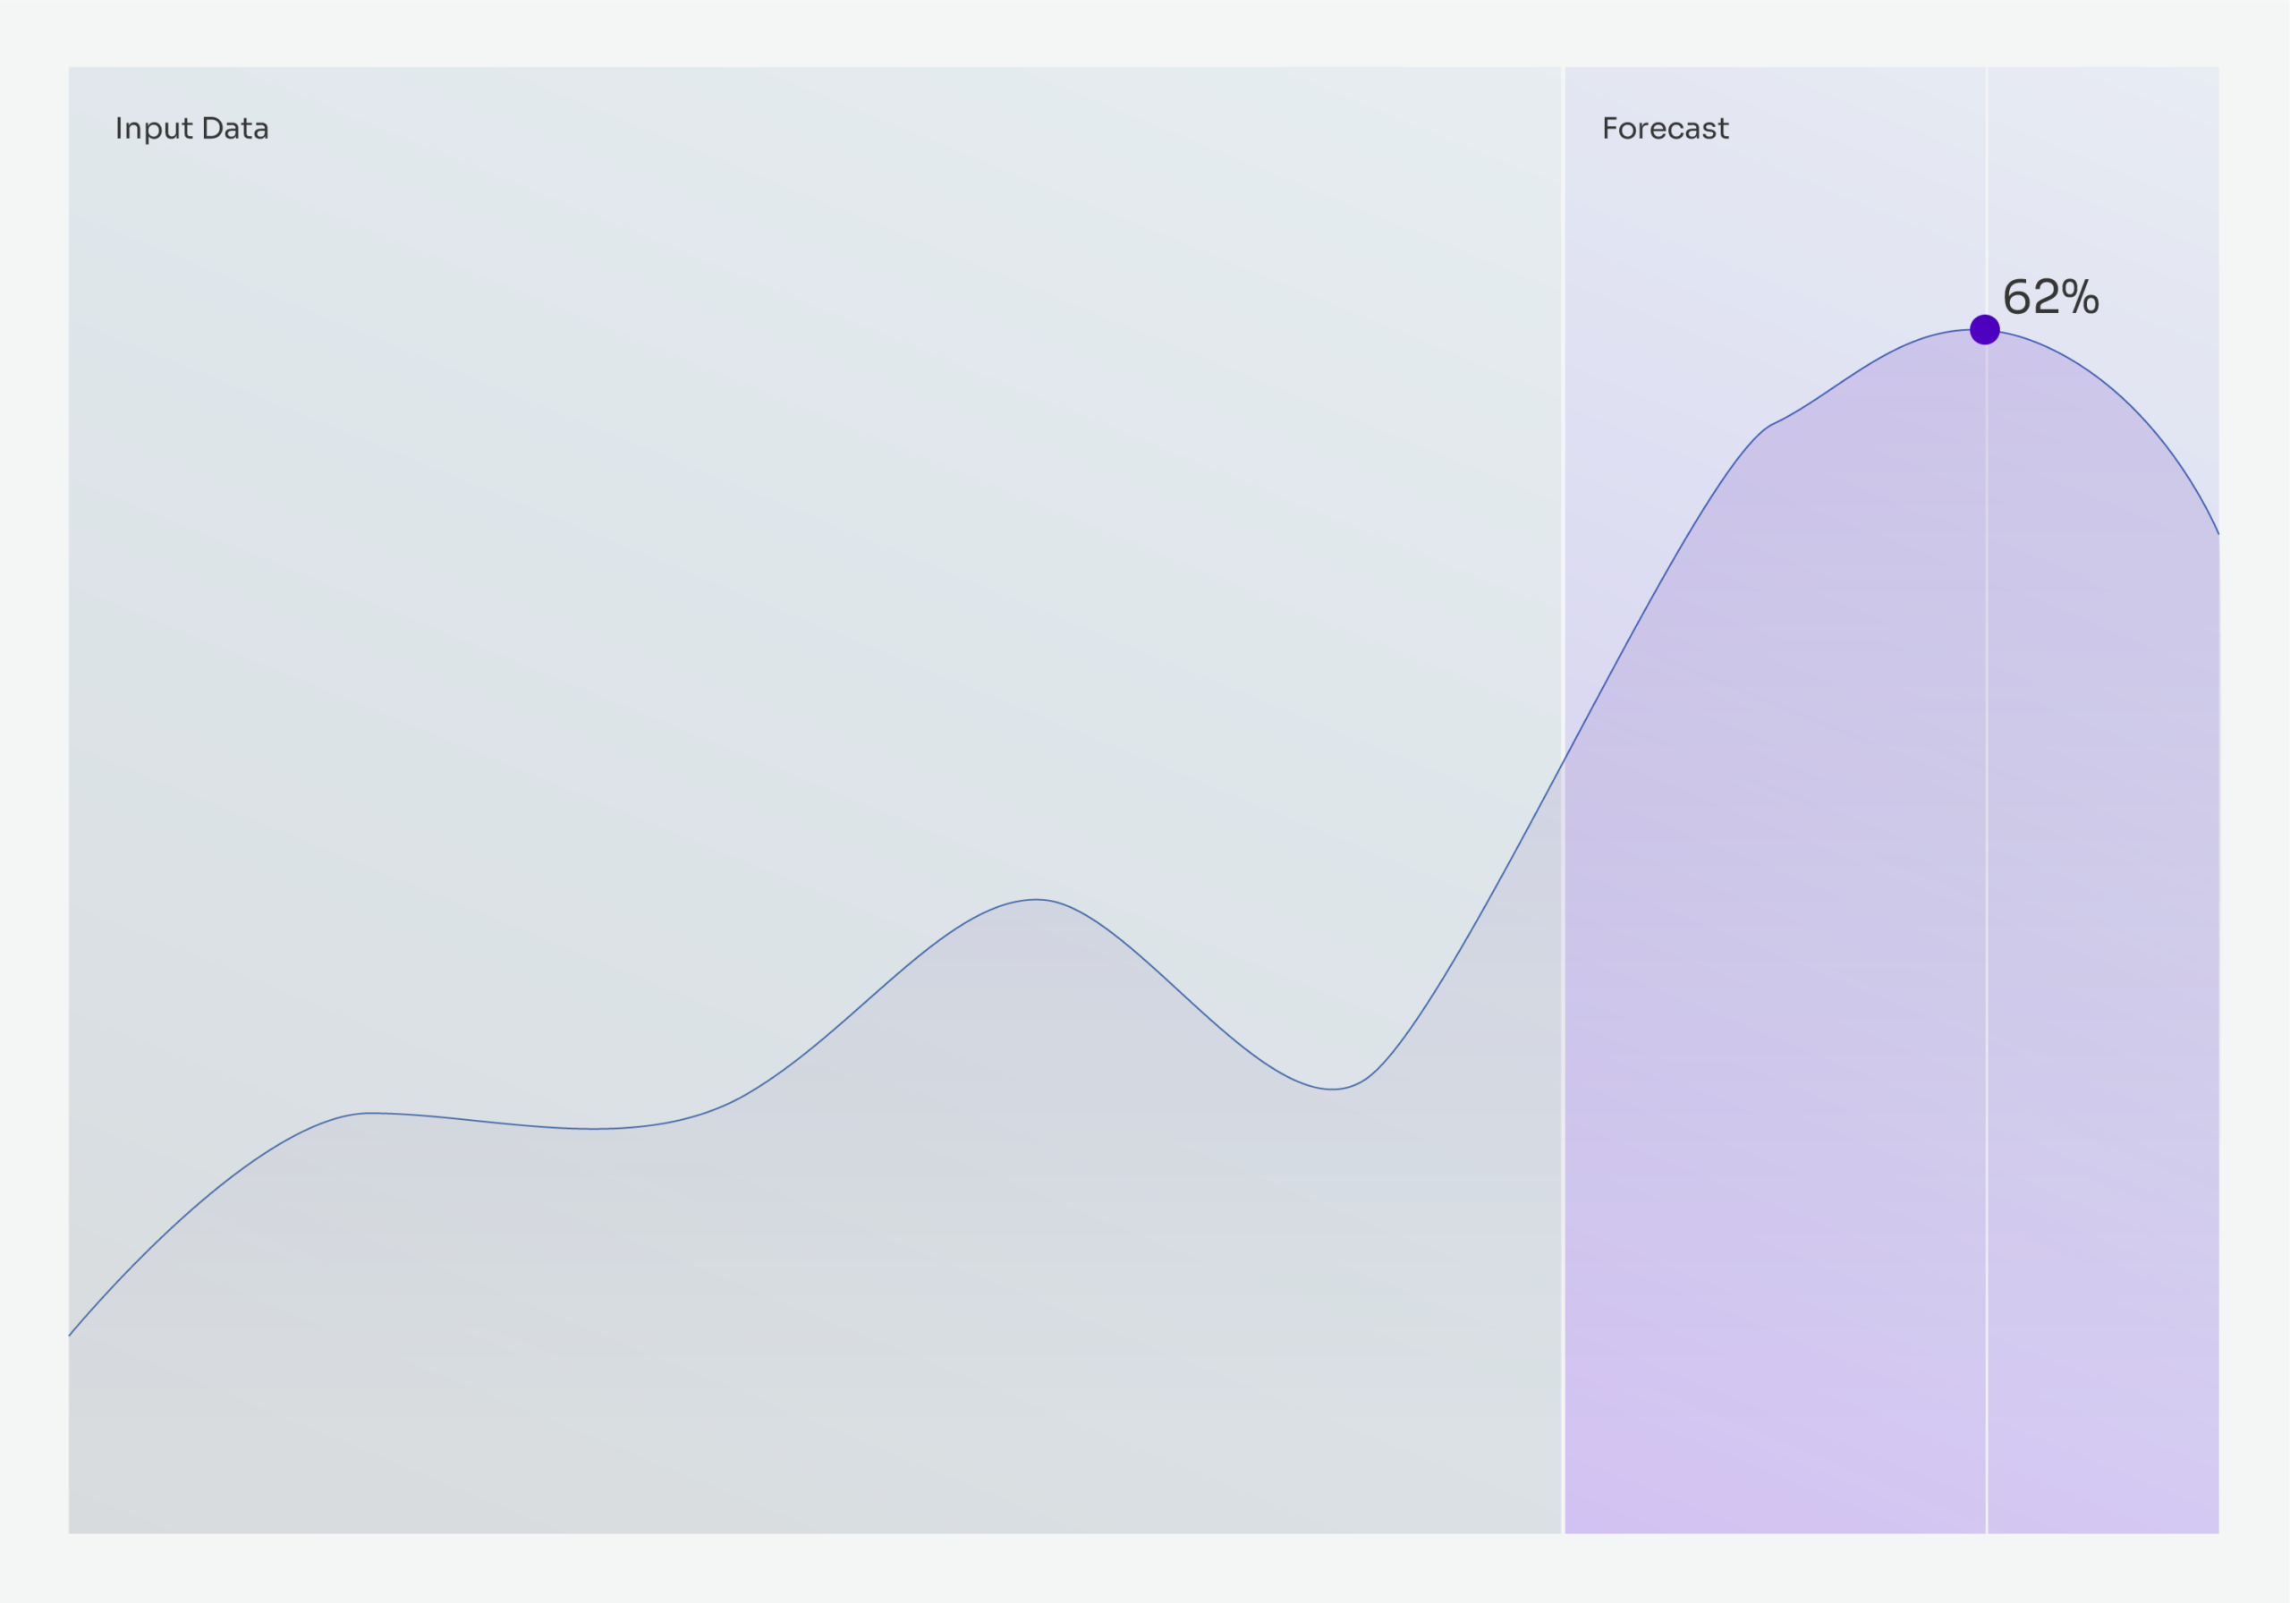Click where the curve crosses the forecast divider
Viewport: 2290px width, 1603px height.
[x=1563, y=761]
